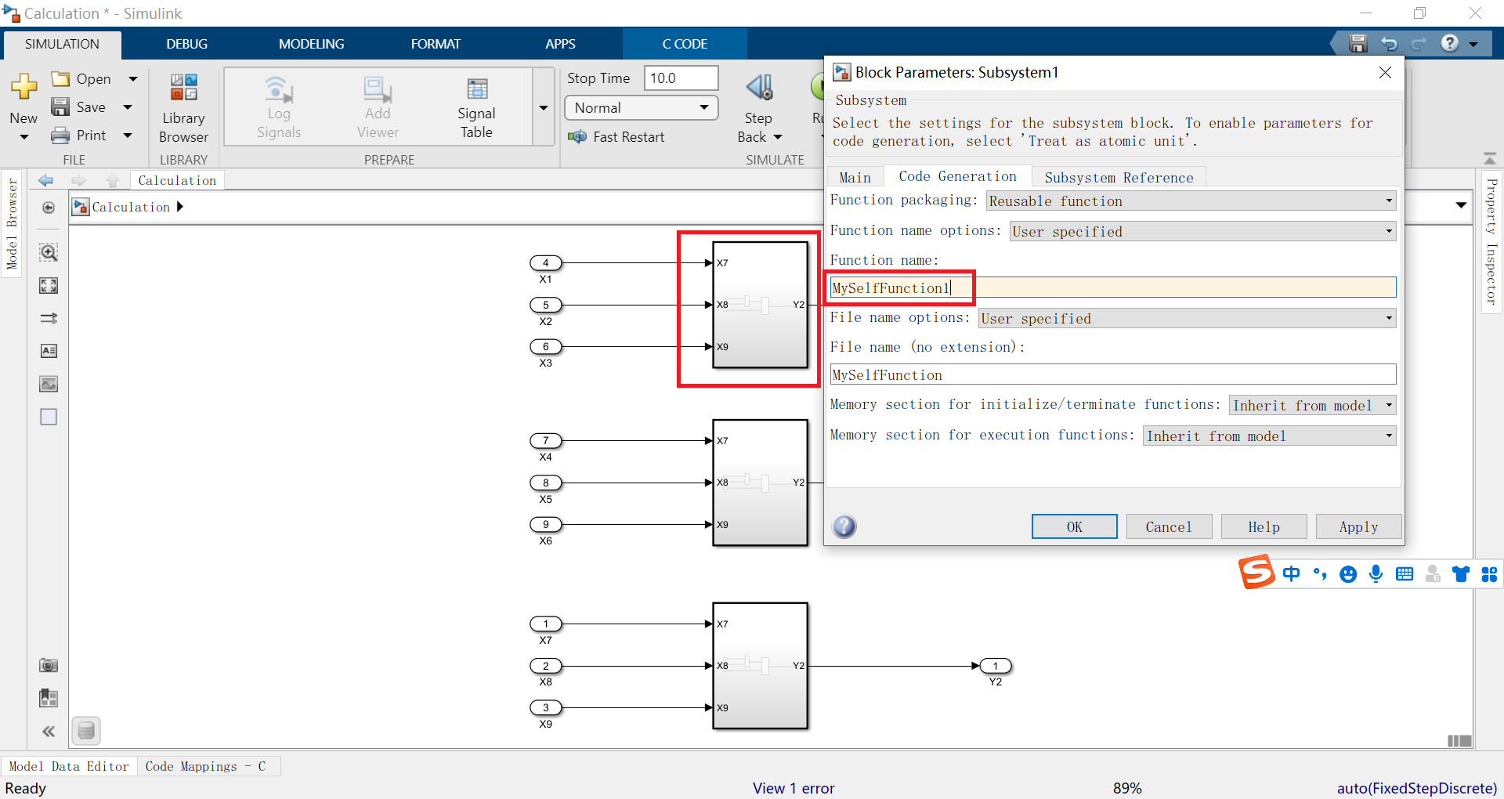Click the Print icon
This screenshot has height=799, width=1504.
tap(60, 136)
